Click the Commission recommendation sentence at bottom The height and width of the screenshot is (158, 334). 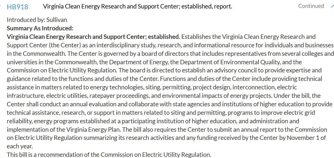pos(109,155)
